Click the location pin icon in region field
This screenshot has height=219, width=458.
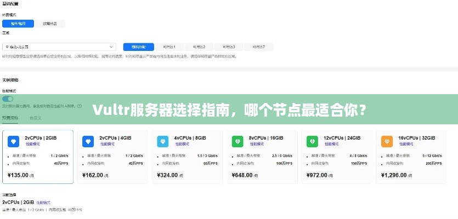[x=7, y=47]
